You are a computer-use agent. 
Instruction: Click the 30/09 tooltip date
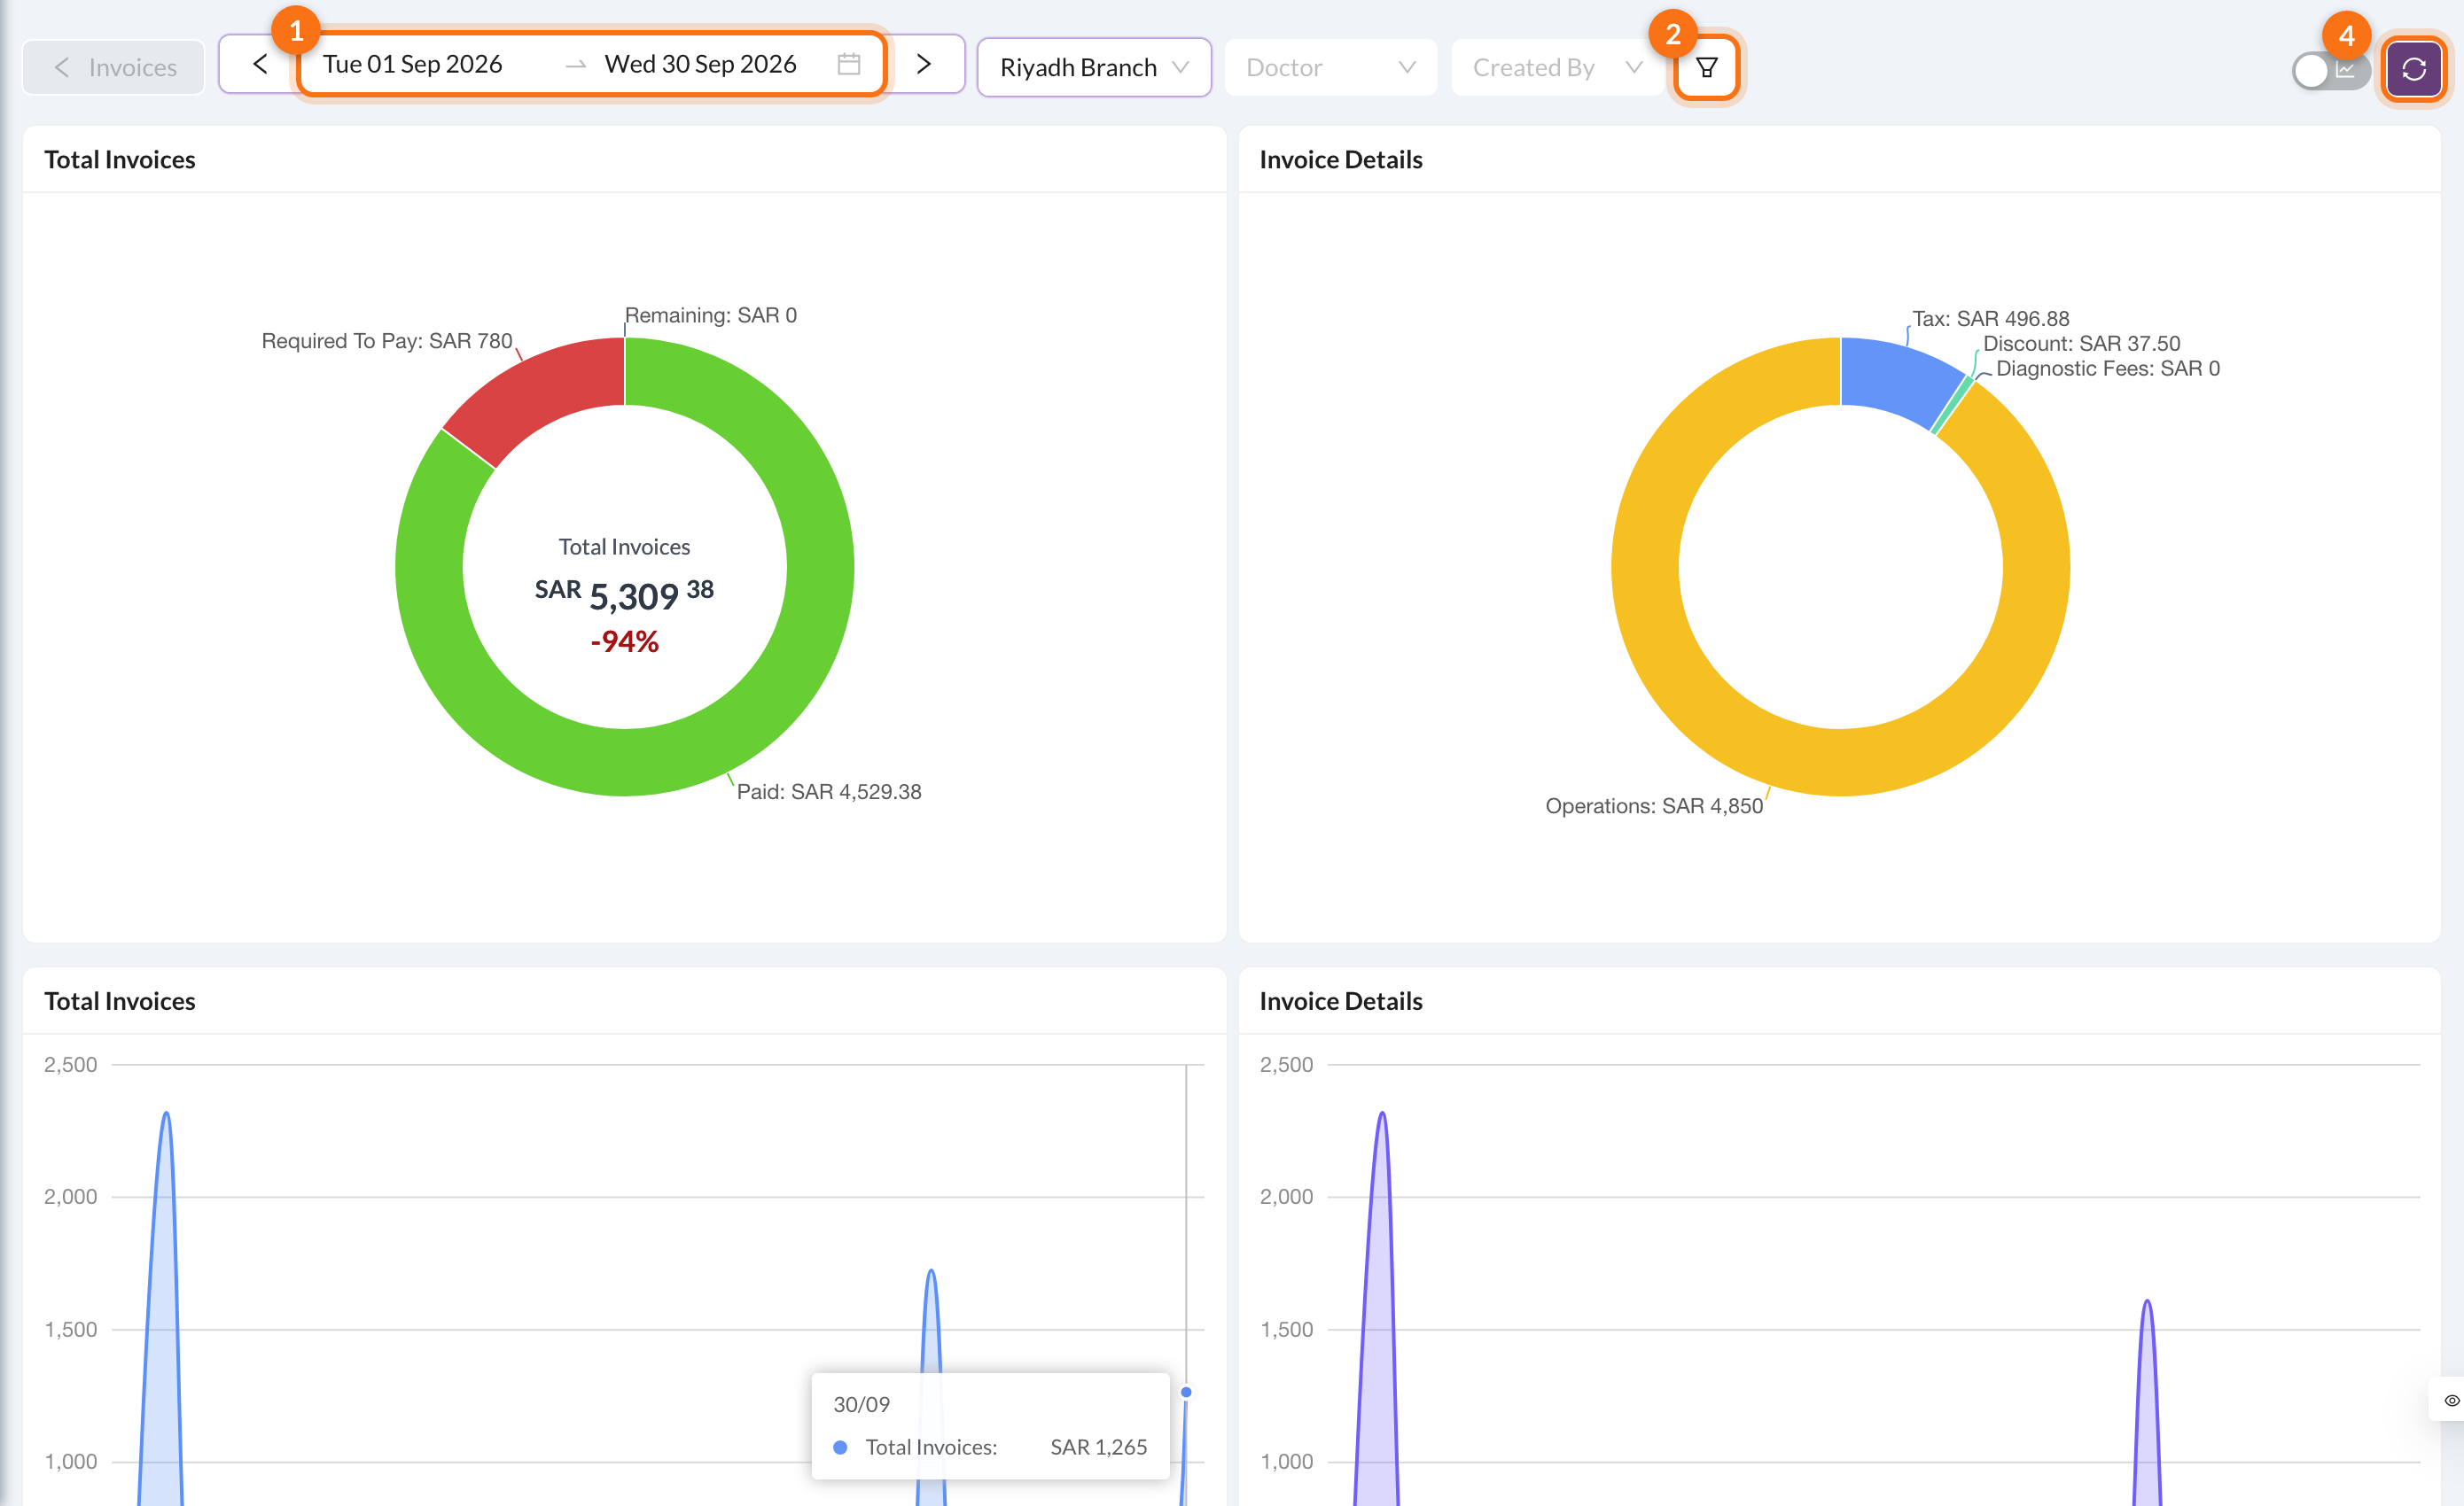[861, 1404]
